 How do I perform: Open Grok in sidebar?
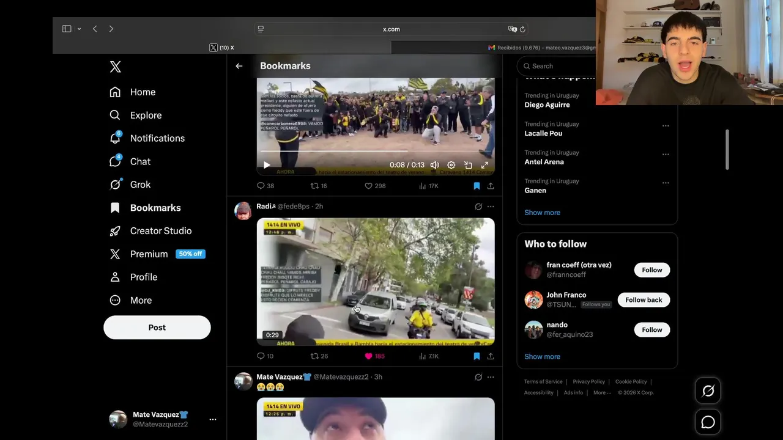130,185
